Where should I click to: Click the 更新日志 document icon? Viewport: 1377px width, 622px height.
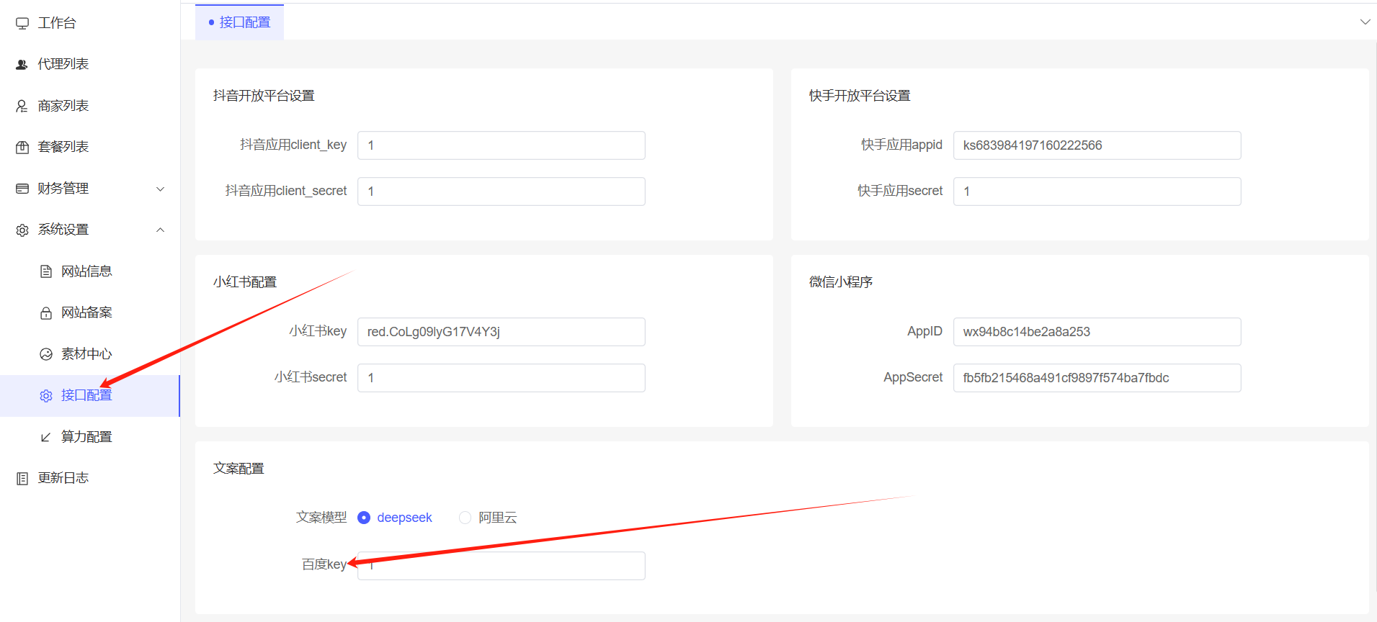pyautogui.click(x=22, y=479)
